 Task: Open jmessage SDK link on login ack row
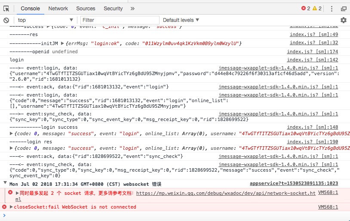coord(278,87)
